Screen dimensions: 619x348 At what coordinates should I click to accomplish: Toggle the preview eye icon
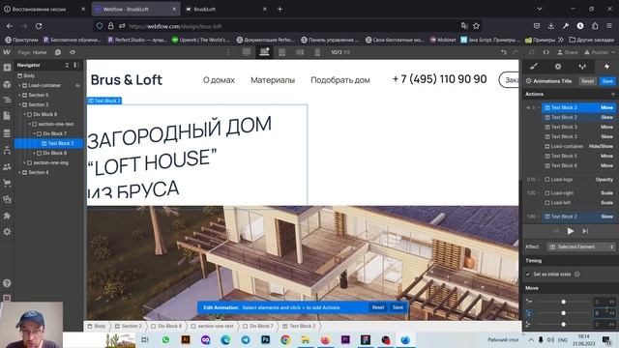tap(73, 52)
